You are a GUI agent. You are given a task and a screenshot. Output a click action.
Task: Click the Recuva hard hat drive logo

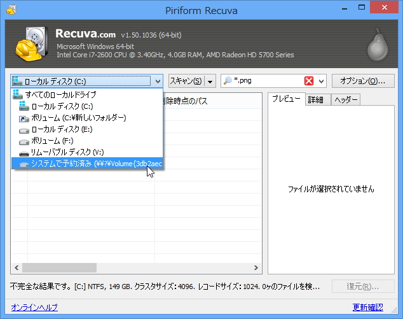(x=32, y=44)
